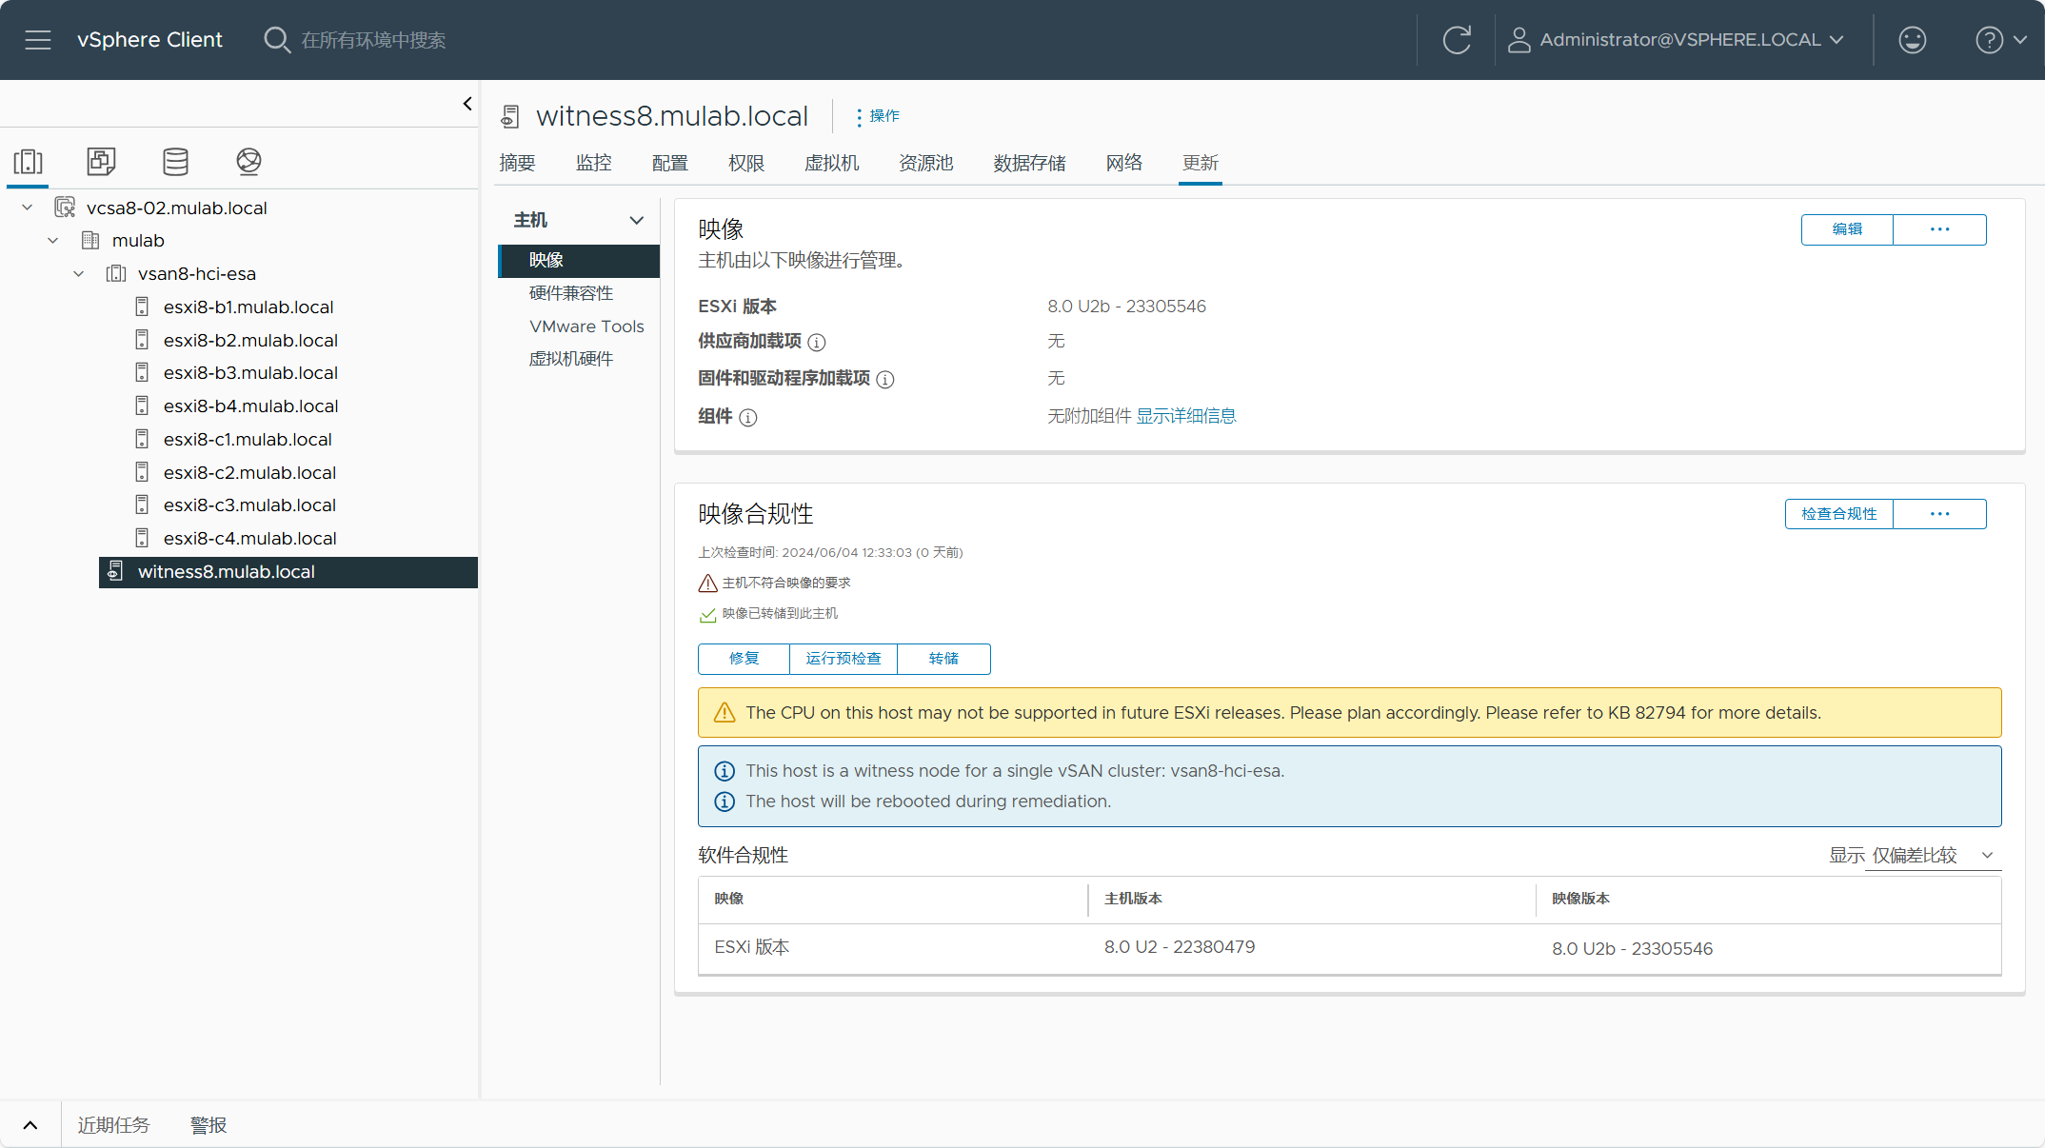Switch to the 资源池 tab
This screenshot has height=1148, width=2045.
click(x=926, y=164)
